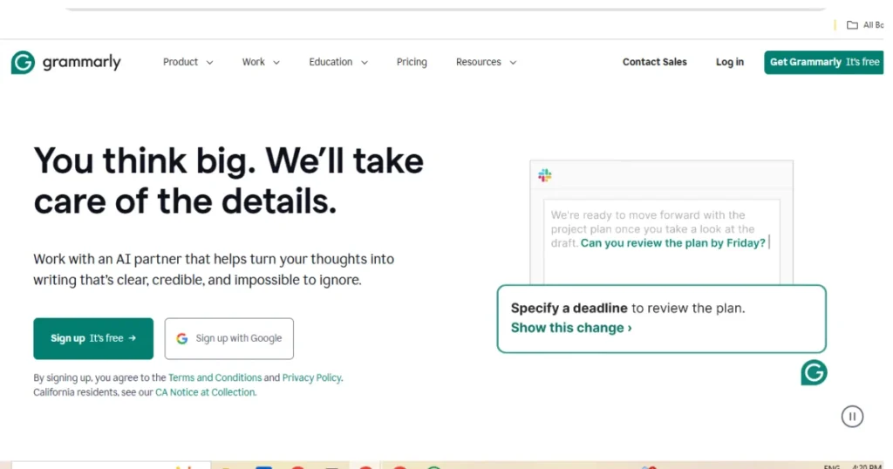Image resolution: width=893 pixels, height=469 pixels.
Task: Open Terms and Conditions link
Action: 215,377
